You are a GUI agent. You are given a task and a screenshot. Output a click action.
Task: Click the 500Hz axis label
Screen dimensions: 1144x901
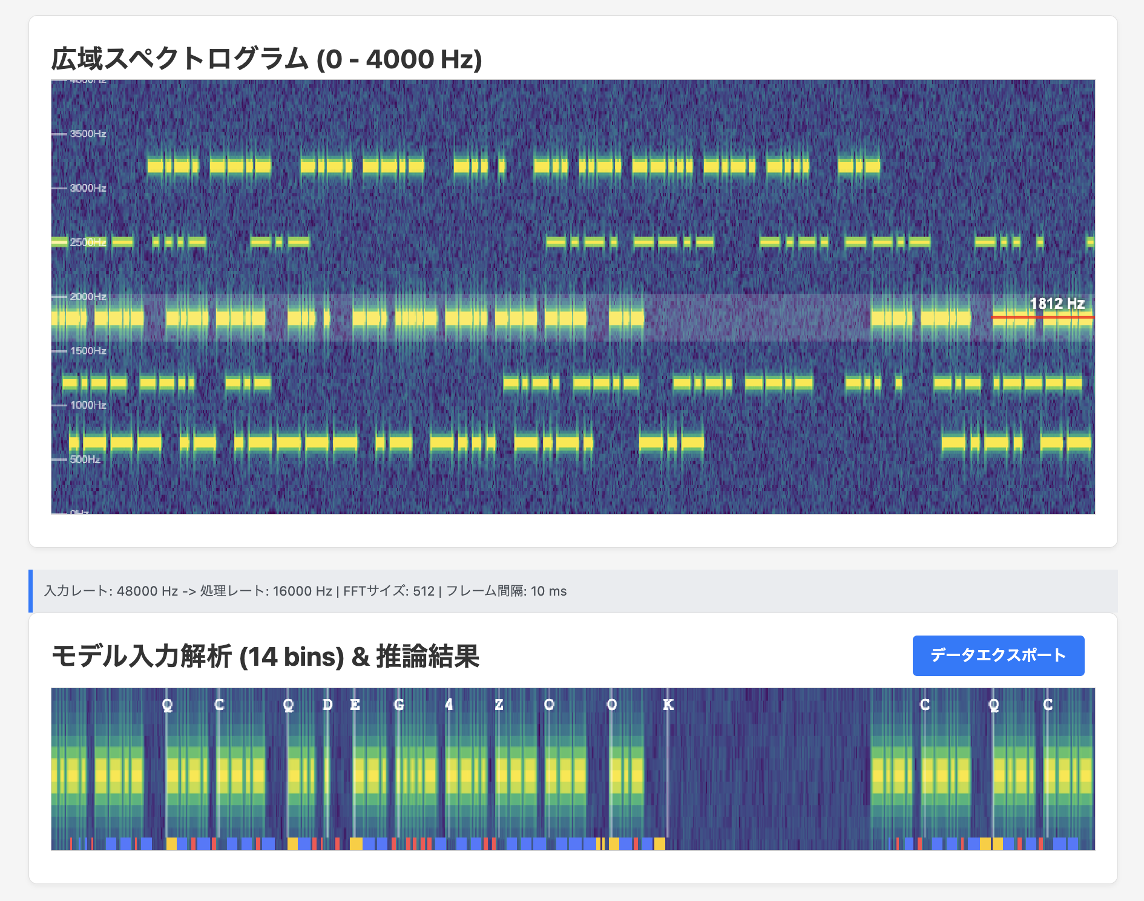tap(85, 460)
